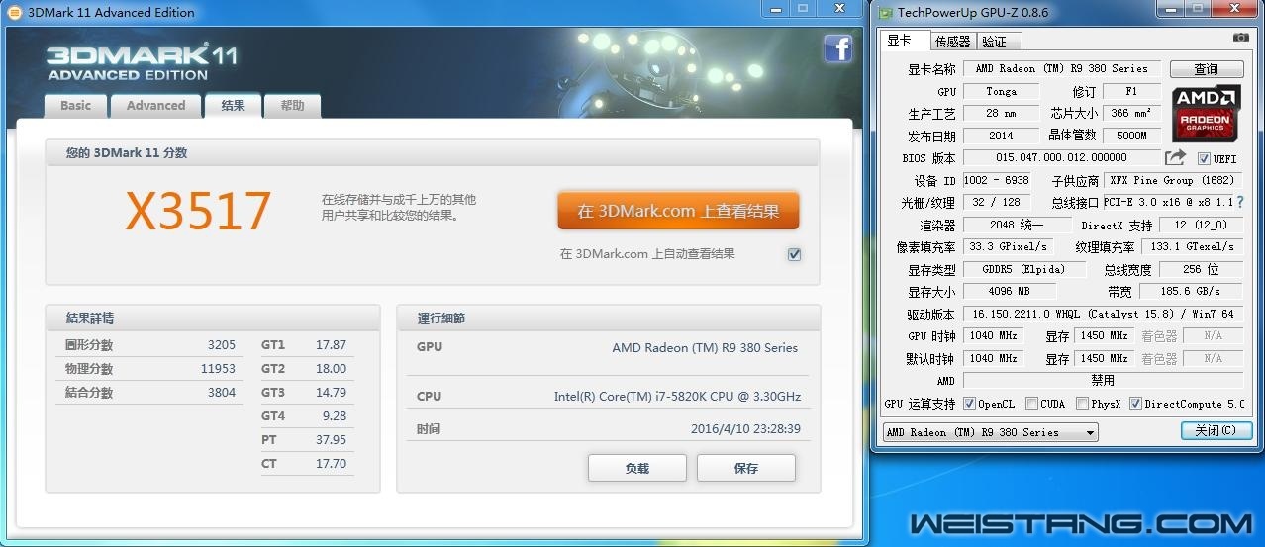
Task: Click the bandwidth value 185.6 GB/s
Action: click(1191, 292)
